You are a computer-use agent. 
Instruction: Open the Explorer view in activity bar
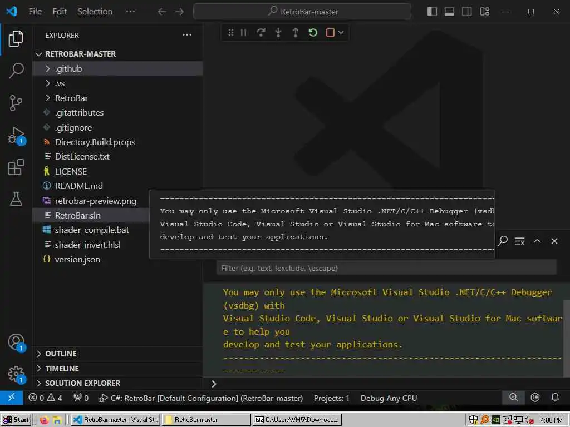click(x=16, y=38)
